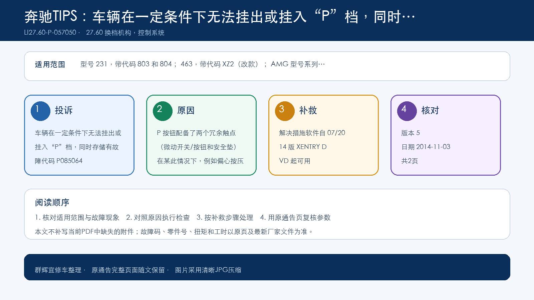Screen dimensions: 534x300
Task: Click the 型号 231 applicability text
Action: click(x=203, y=64)
